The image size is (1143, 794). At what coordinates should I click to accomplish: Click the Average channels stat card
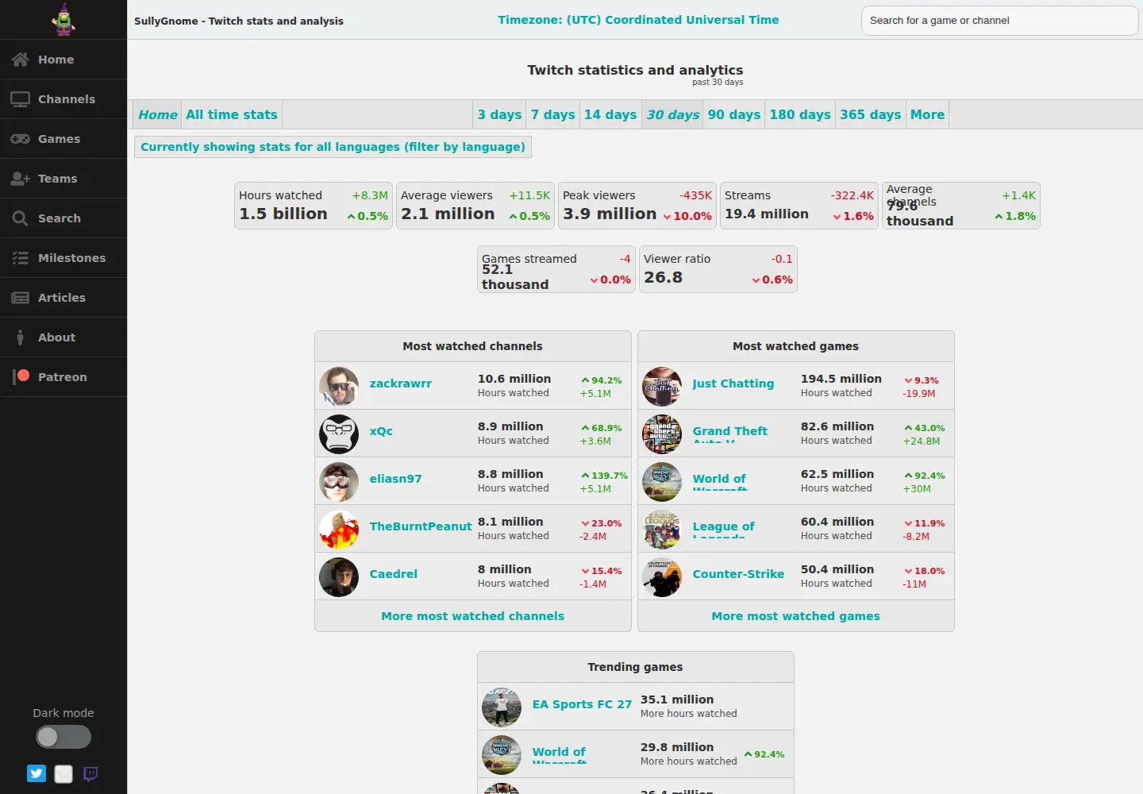(961, 206)
